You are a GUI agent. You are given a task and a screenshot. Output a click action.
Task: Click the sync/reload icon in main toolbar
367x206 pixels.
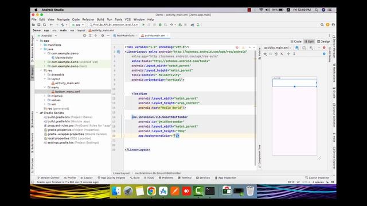(x=44, y=25)
